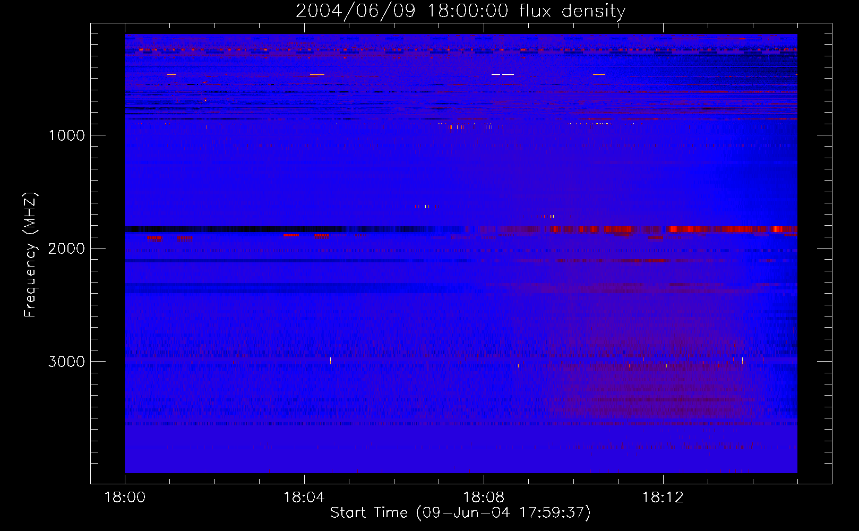Click the "2000" frequency tick label
The width and height of the screenshot is (859, 531).
tap(66, 249)
